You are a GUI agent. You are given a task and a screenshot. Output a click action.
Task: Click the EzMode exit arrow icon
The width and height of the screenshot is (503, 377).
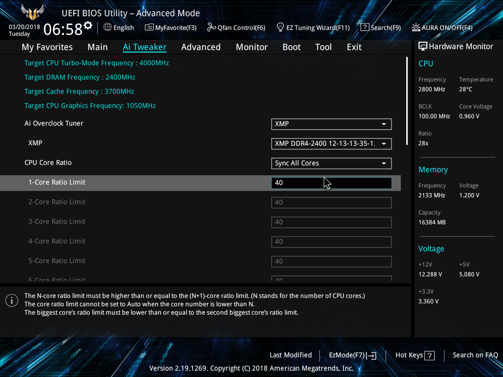point(371,355)
